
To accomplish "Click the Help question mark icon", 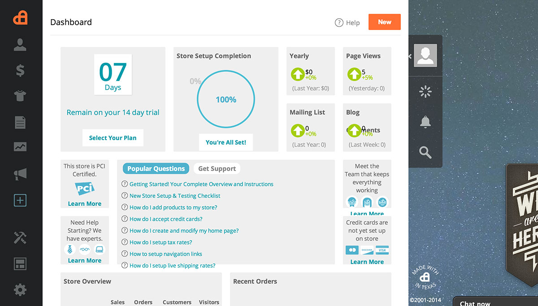I will click(x=339, y=22).
